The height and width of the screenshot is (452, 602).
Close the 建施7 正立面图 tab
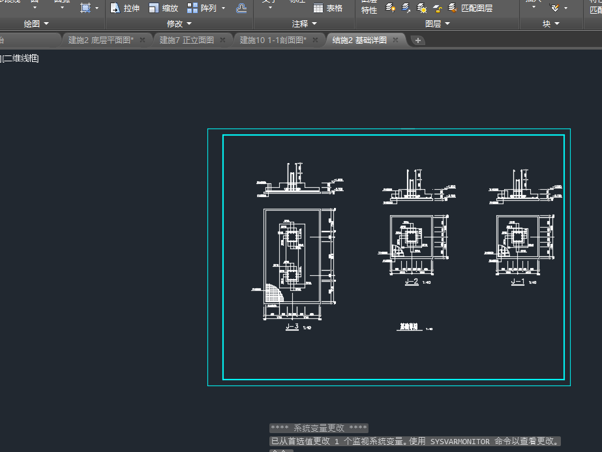(222, 40)
